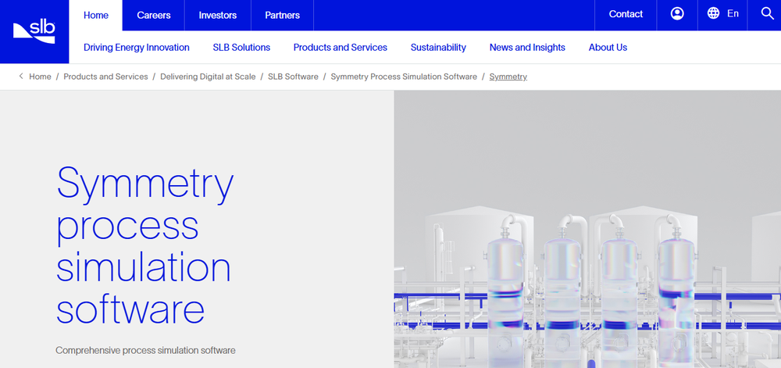
Task: Click the Comprehensive process simulation software text
Action: tap(145, 351)
